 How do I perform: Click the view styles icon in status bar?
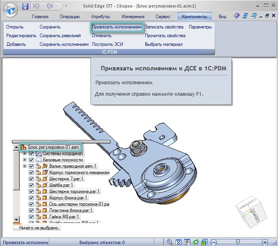204,242
